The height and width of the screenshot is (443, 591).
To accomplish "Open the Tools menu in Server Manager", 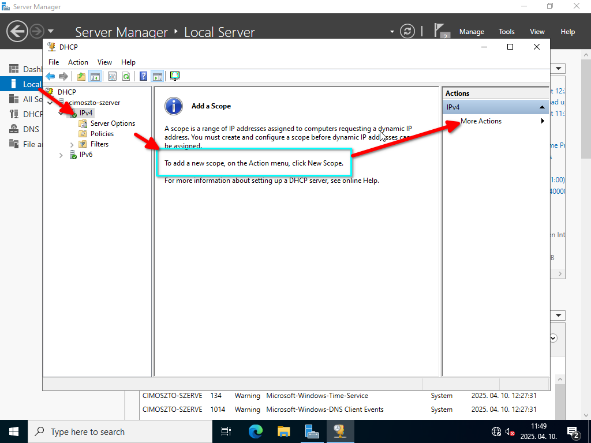I will 506,32.
